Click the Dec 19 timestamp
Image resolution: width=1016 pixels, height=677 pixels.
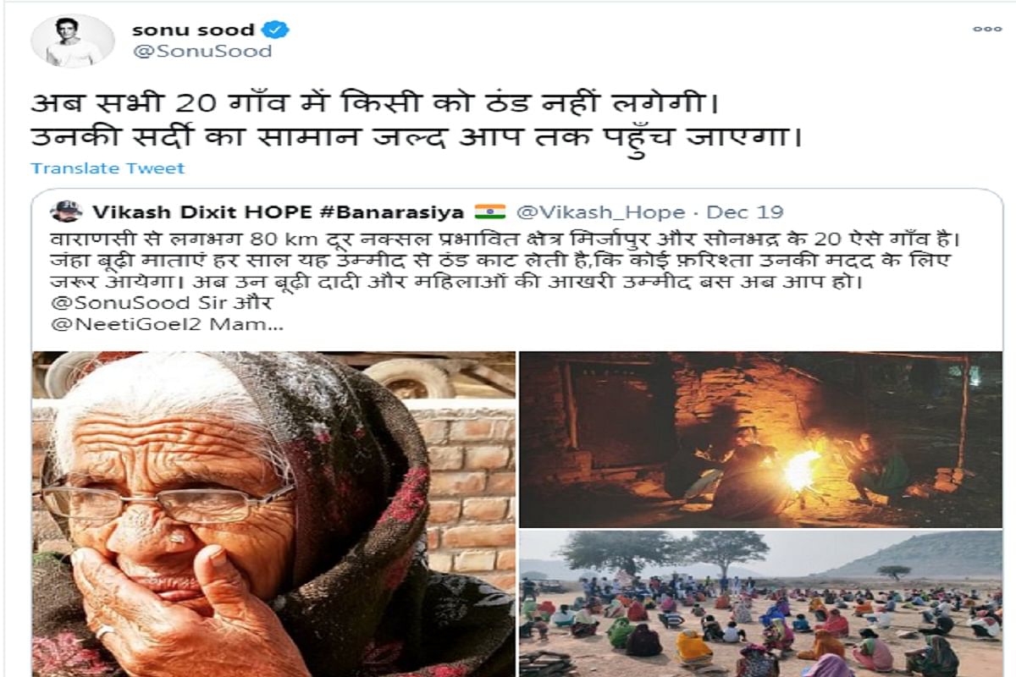(x=745, y=212)
